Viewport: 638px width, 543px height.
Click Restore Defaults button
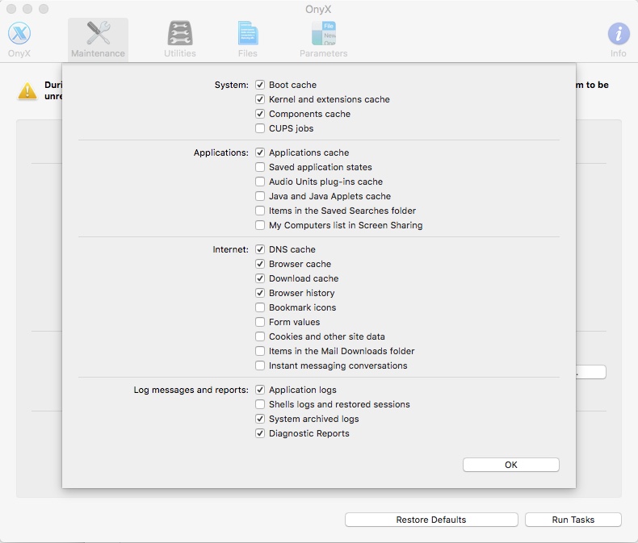click(431, 520)
